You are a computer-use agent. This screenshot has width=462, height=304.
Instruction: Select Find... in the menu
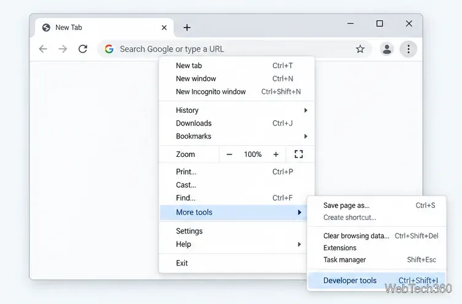pyautogui.click(x=237, y=198)
